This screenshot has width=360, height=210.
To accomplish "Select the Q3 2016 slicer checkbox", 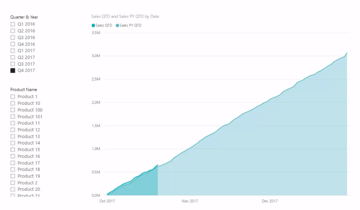I will coord(13,37).
